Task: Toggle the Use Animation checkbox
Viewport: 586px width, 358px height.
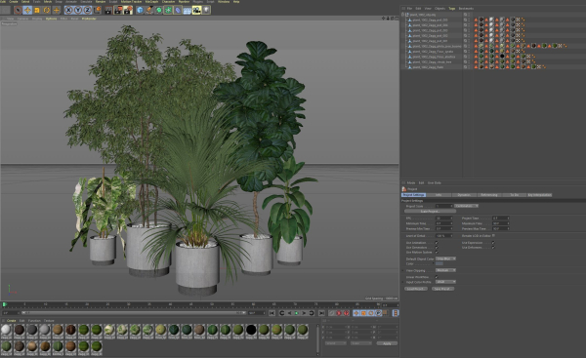Action: click(x=437, y=243)
